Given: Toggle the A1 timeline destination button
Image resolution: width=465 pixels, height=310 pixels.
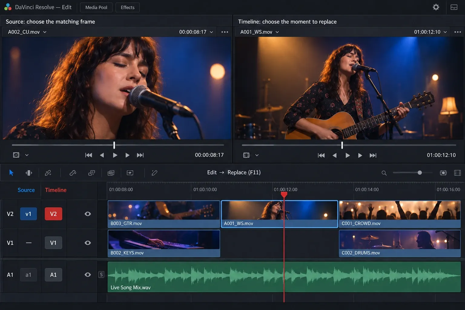Looking at the screenshot, I should click(53, 275).
